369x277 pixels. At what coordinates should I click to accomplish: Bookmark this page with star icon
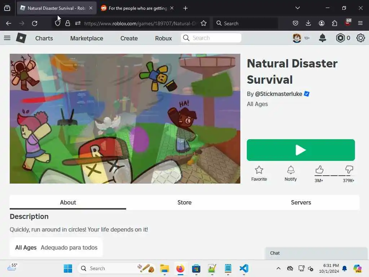(x=204, y=23)
